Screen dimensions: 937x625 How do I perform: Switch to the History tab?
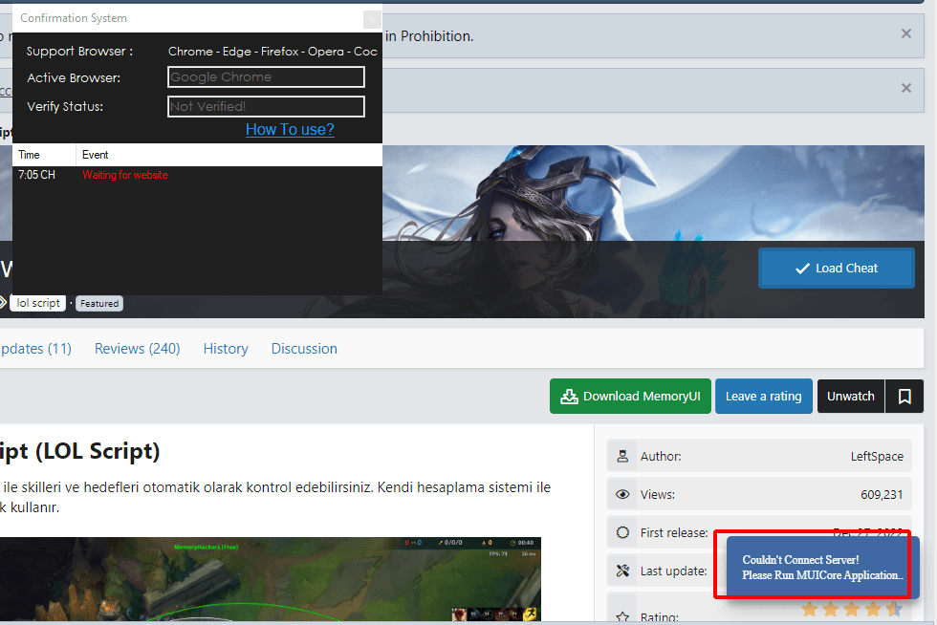(226, 349)
